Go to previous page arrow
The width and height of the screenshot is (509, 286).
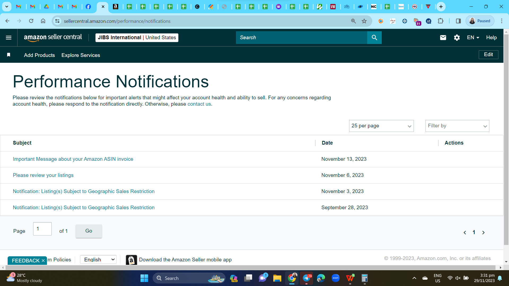click(465, 233)
